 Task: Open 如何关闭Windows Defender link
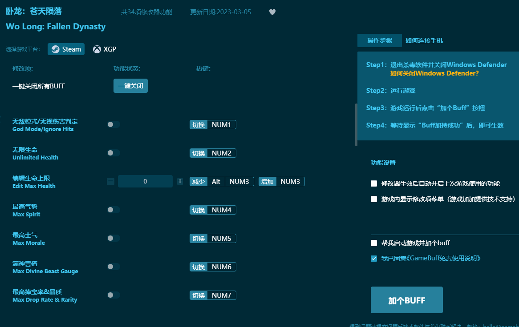[434, 73]
